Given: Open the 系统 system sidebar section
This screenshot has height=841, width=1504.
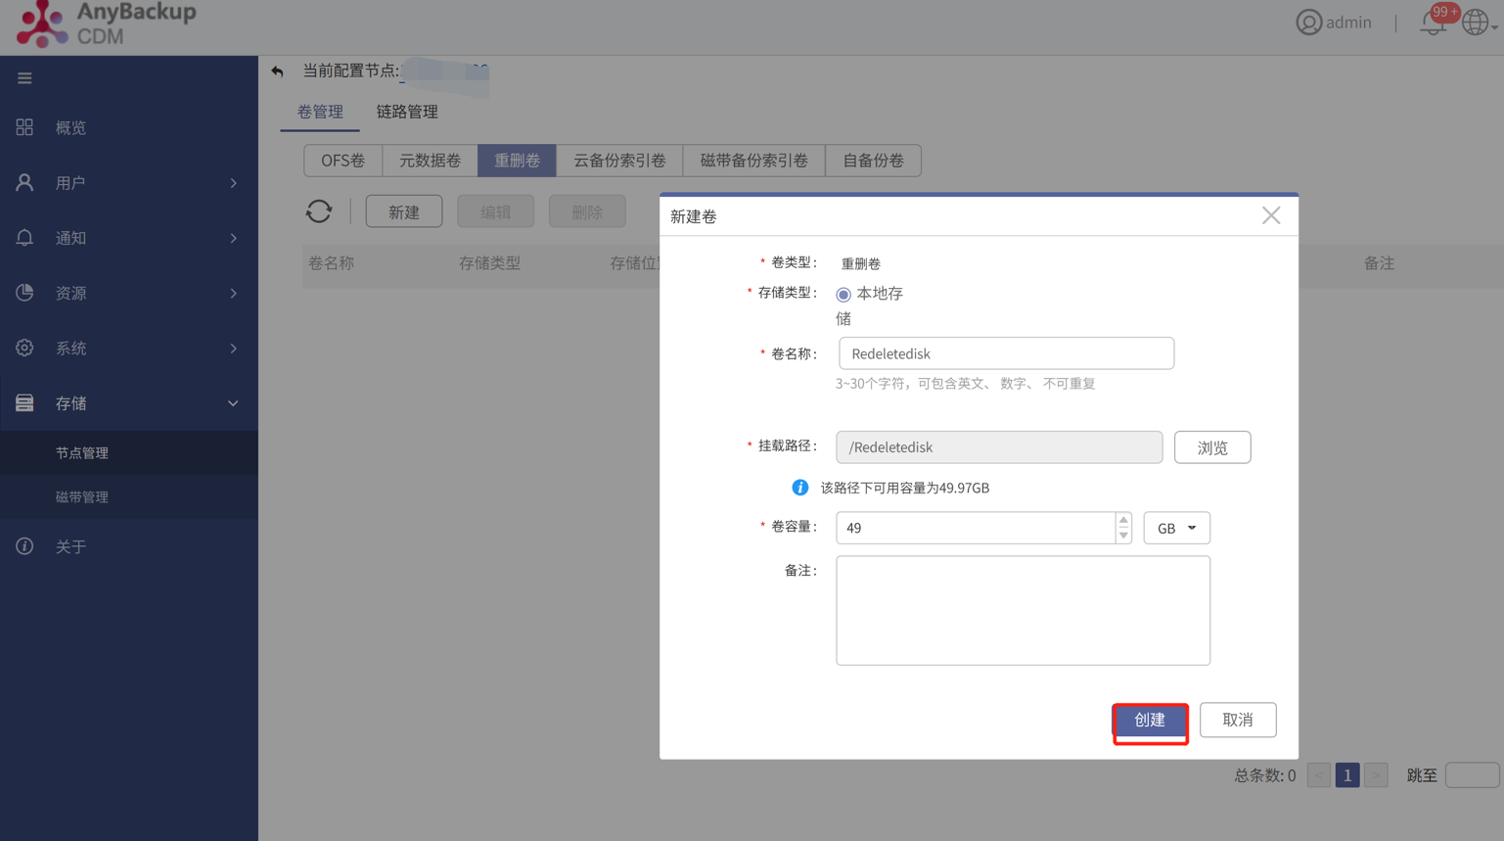Looking at the screenshot, I should 68,348.
